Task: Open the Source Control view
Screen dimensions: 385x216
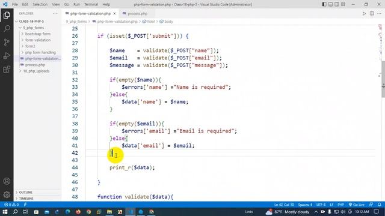Action: [x=7, y=42]
